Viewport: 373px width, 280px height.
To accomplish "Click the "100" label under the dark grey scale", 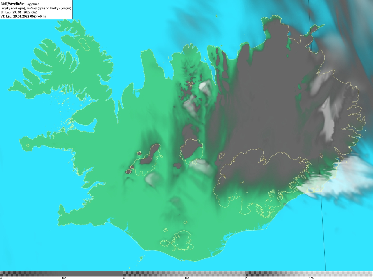I will (x=64, y=278).
